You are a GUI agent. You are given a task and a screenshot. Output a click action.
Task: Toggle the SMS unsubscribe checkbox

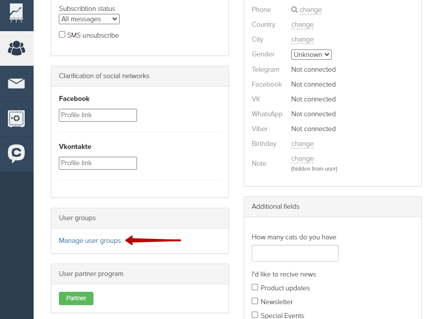coord(62,35)
